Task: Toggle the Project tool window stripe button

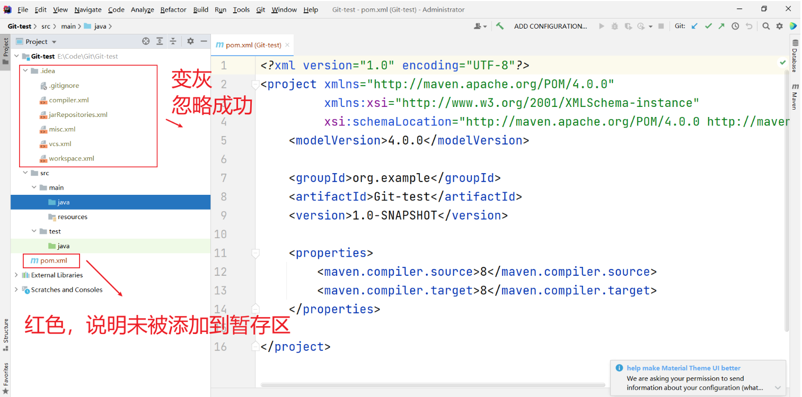Action: click(6, 51)
